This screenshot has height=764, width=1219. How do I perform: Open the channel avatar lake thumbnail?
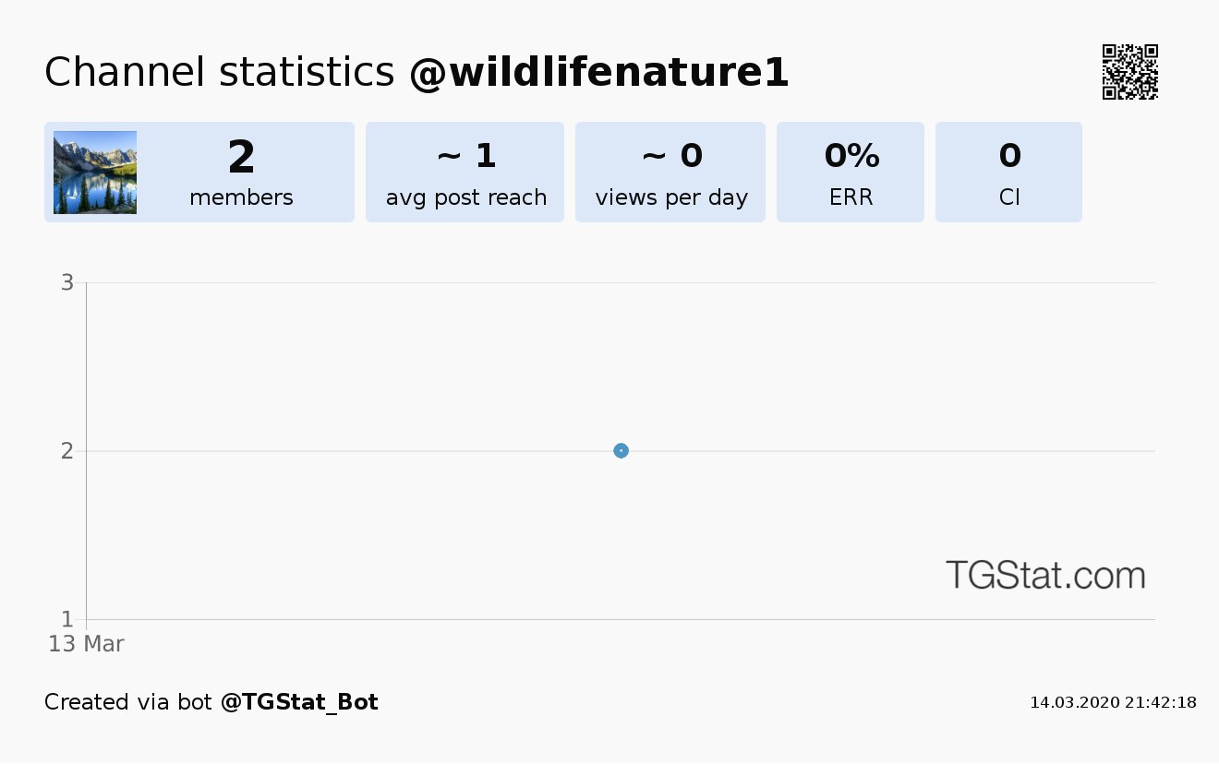(x=95, y=173)
